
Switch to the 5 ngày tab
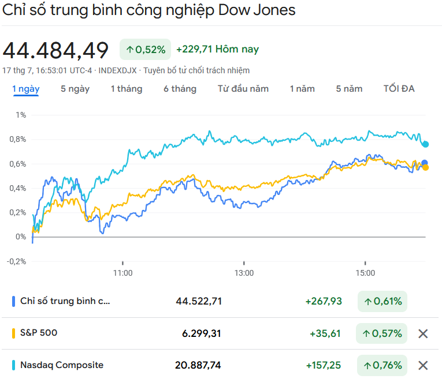75,89
